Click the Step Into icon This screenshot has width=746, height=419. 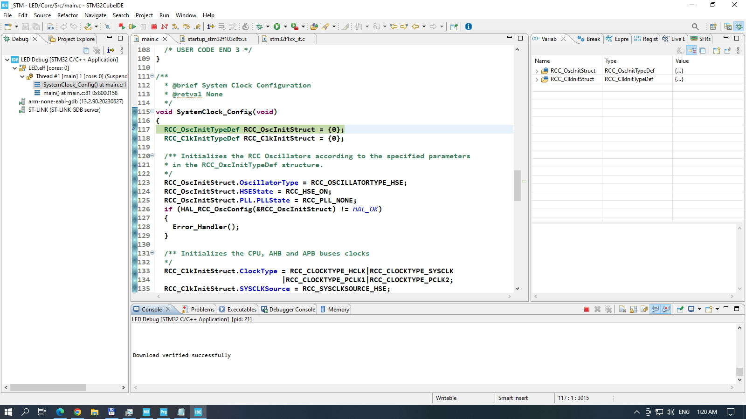174,27
